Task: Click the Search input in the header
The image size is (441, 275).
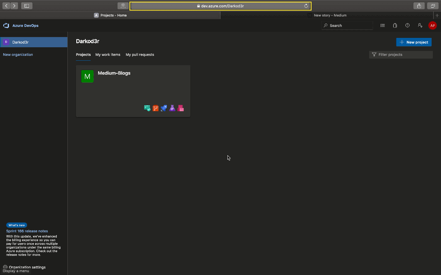Action: tap(347, 26)
